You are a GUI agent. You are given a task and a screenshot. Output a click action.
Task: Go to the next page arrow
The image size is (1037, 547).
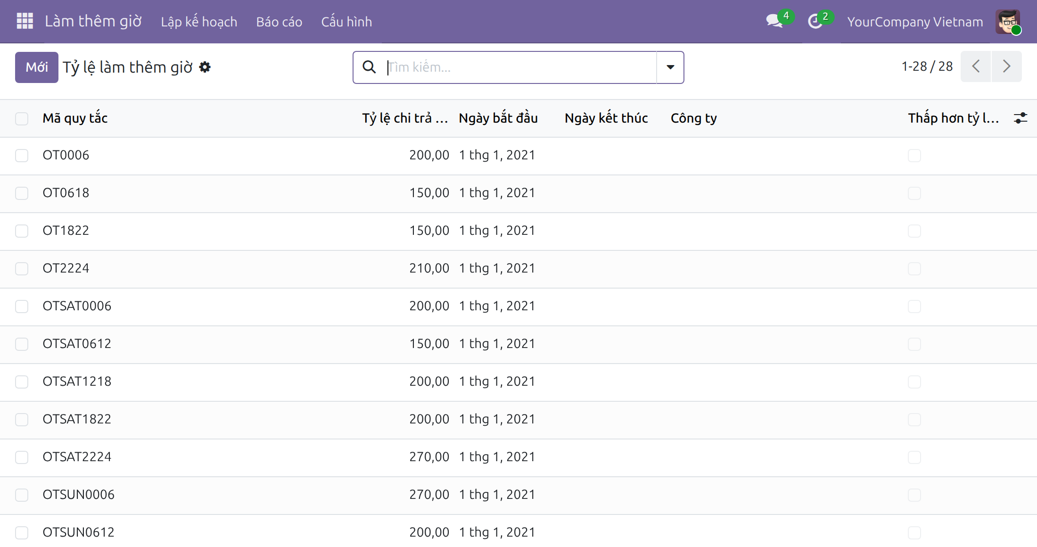point(1006,66)
